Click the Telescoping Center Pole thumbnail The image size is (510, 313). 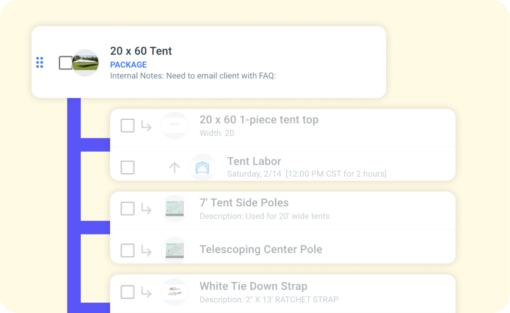coord(174,250)
